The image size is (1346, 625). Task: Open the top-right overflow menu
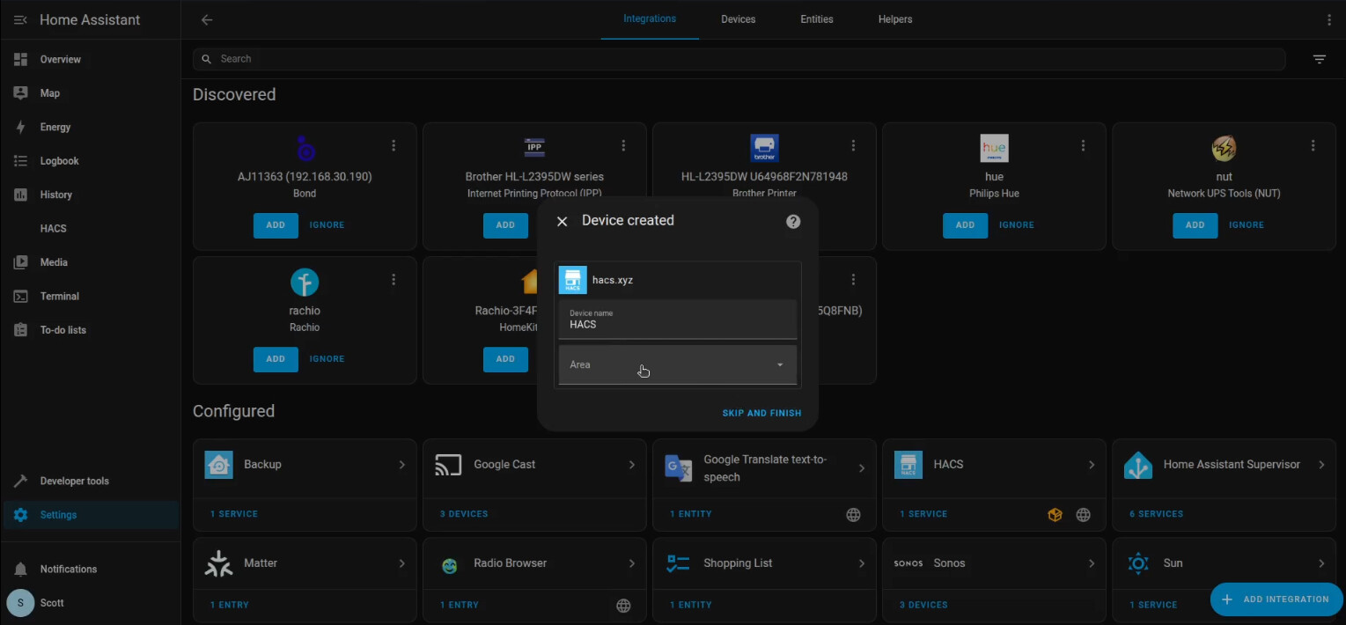coord(1329,19)
